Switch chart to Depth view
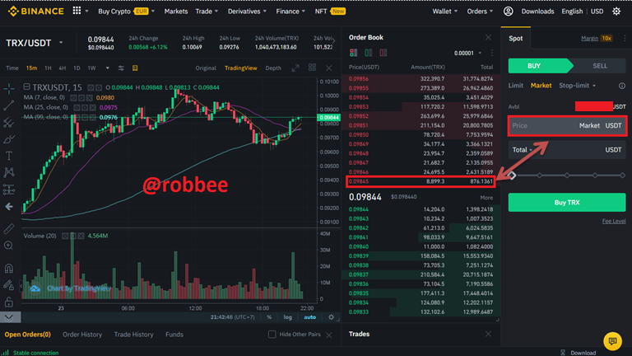Viewport: 632px width, 356px height. pos(273,68)
